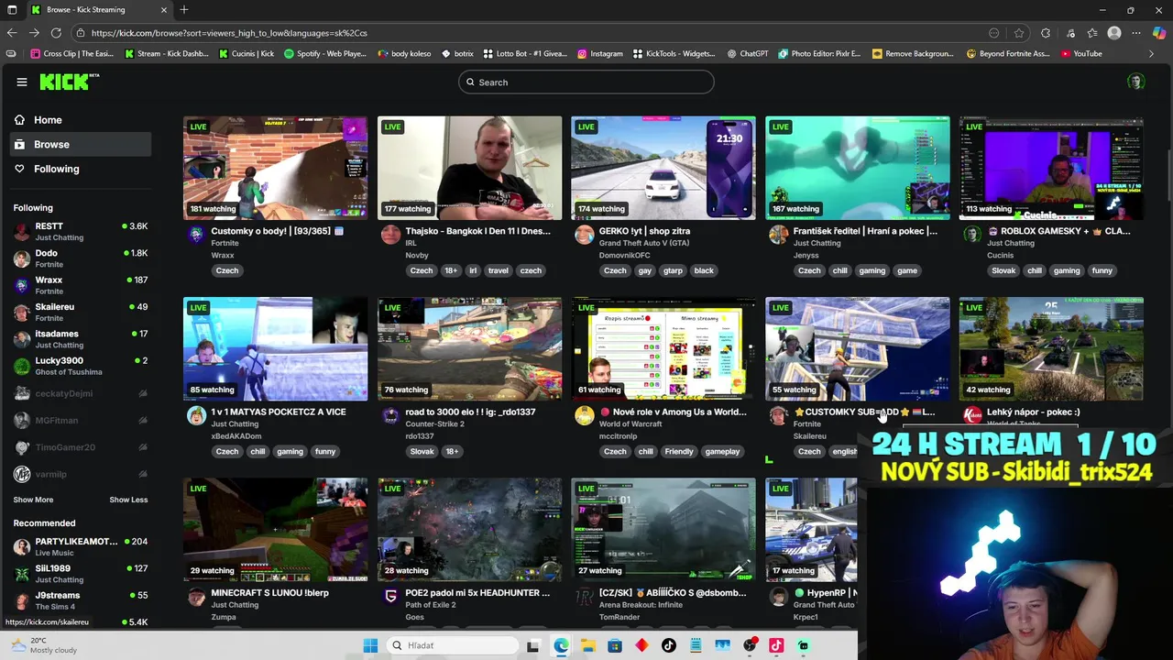This screenshot has width=1173, height=660.
Task: Click the Kick search field
Action: coord(586,82)
